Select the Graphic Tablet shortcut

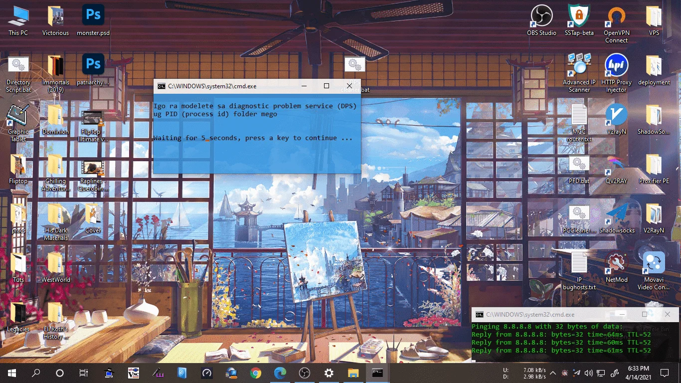coord(18,123)
